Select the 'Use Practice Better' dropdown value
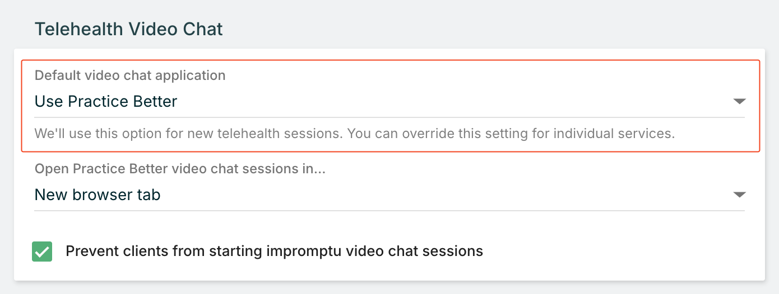The image size is (779, 294). (106, 102)
